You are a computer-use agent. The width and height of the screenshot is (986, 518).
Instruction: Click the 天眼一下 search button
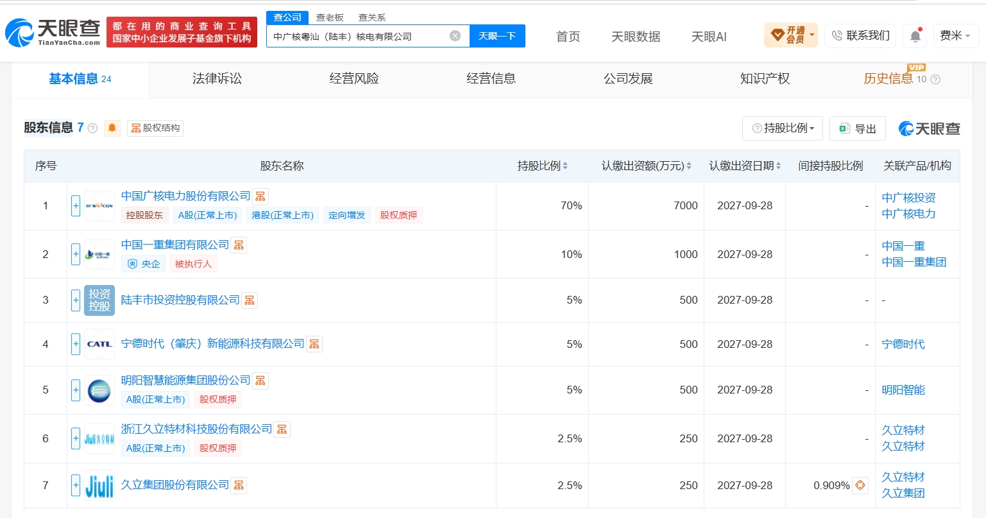pyautogui.click(x=497, y=36)
